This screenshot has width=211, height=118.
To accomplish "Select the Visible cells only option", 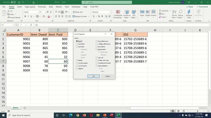I will point(97,60).
